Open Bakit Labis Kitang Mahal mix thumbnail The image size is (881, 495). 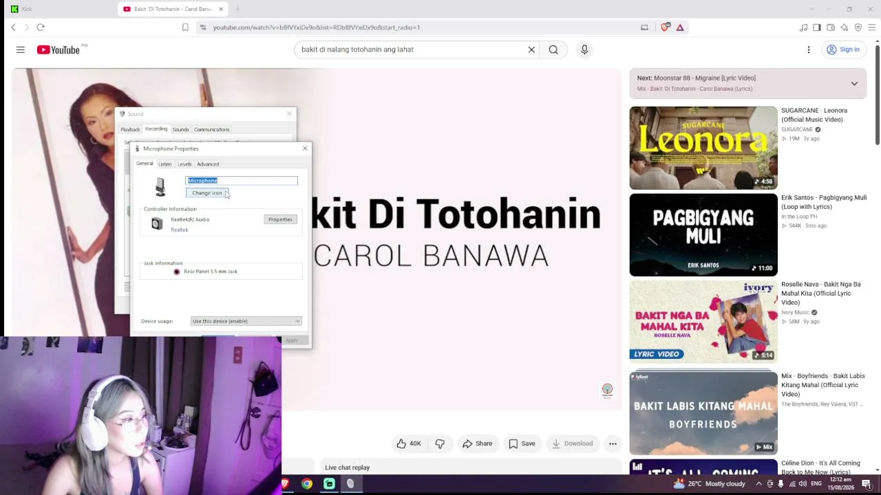(703, 413)
